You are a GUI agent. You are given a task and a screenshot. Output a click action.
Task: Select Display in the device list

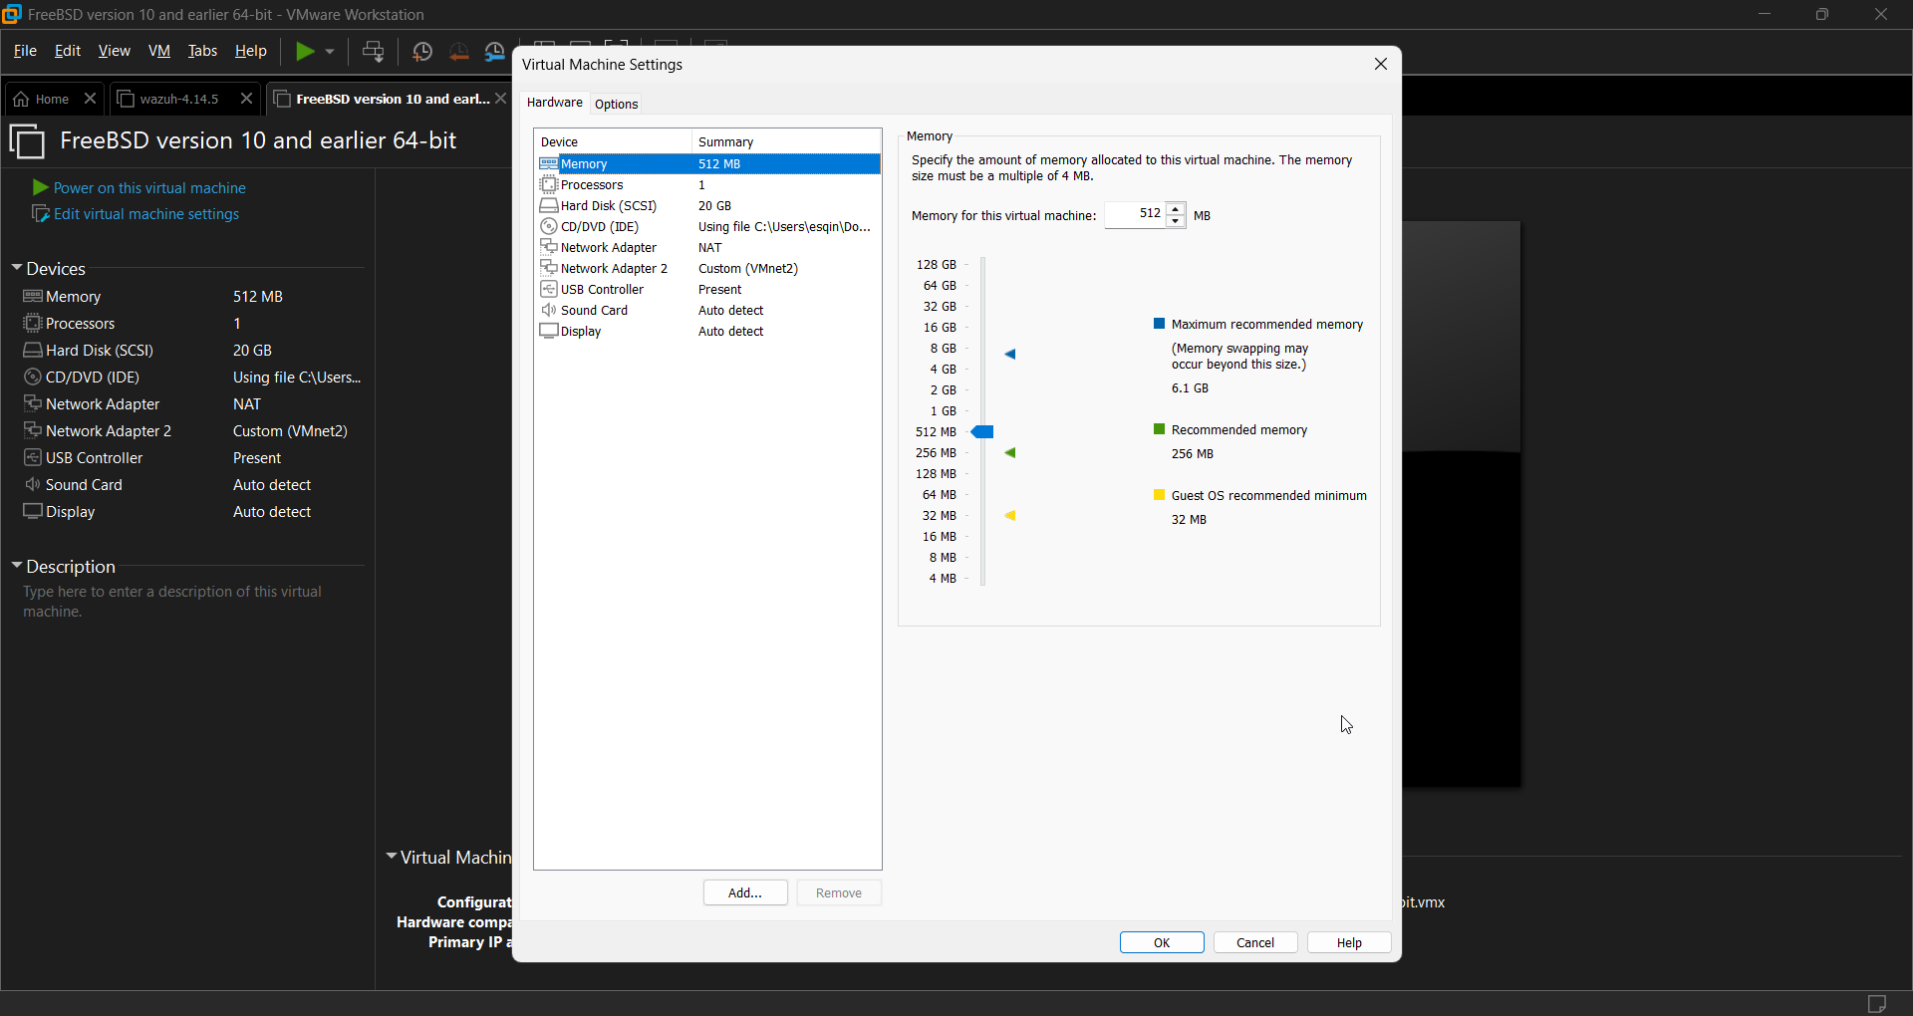click(708, 332)
